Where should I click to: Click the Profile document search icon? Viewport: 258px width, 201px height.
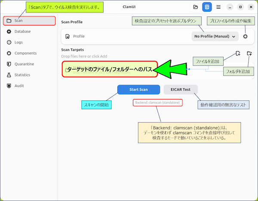[x=68, y=37]
